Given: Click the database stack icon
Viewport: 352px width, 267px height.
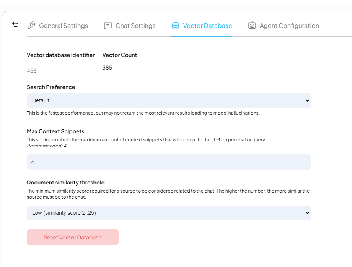Looking at the screenshot, I should click(x=176, y=26).
